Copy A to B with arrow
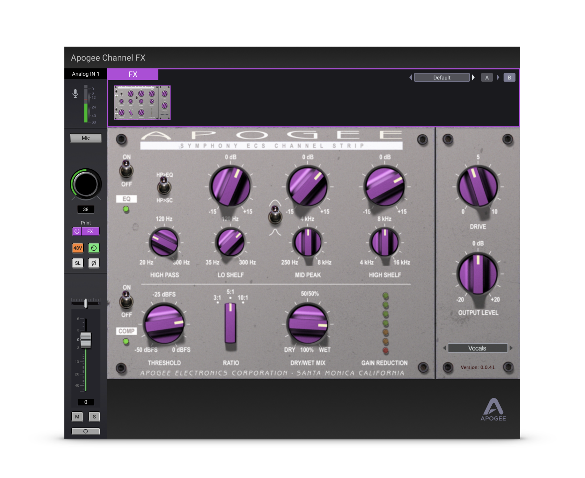 [498, 77]
